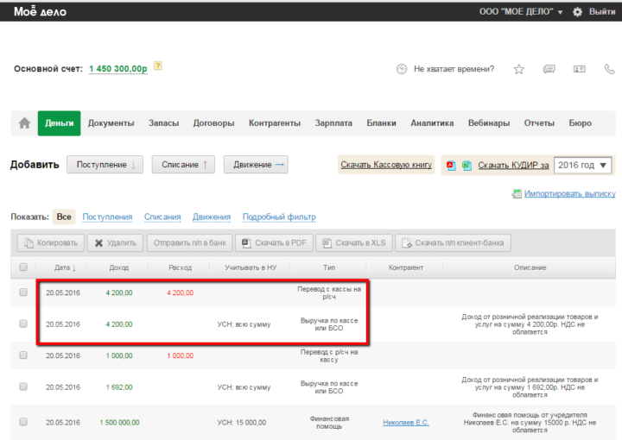622x440 pixels.
Task: Check the 1 692,00 revenue row
Action: 23,387
